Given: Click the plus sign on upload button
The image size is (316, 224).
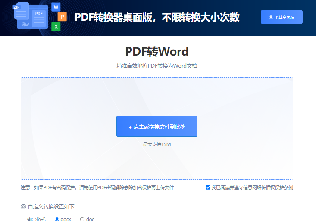Looking at the screenshot, I should coord(130,127).
